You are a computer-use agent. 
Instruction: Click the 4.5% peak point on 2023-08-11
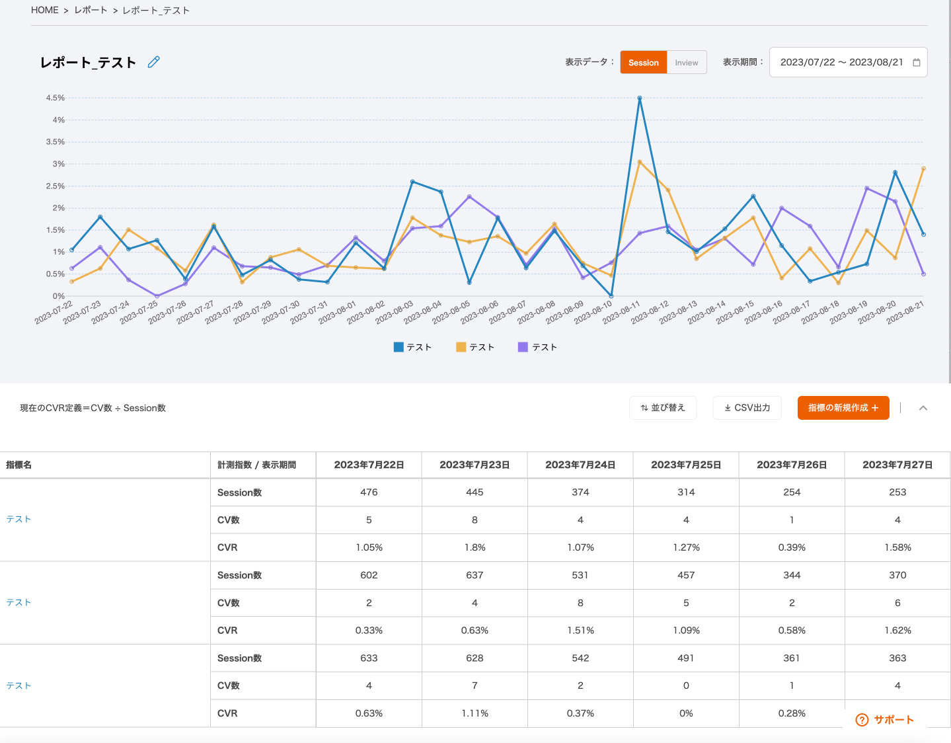640,98
